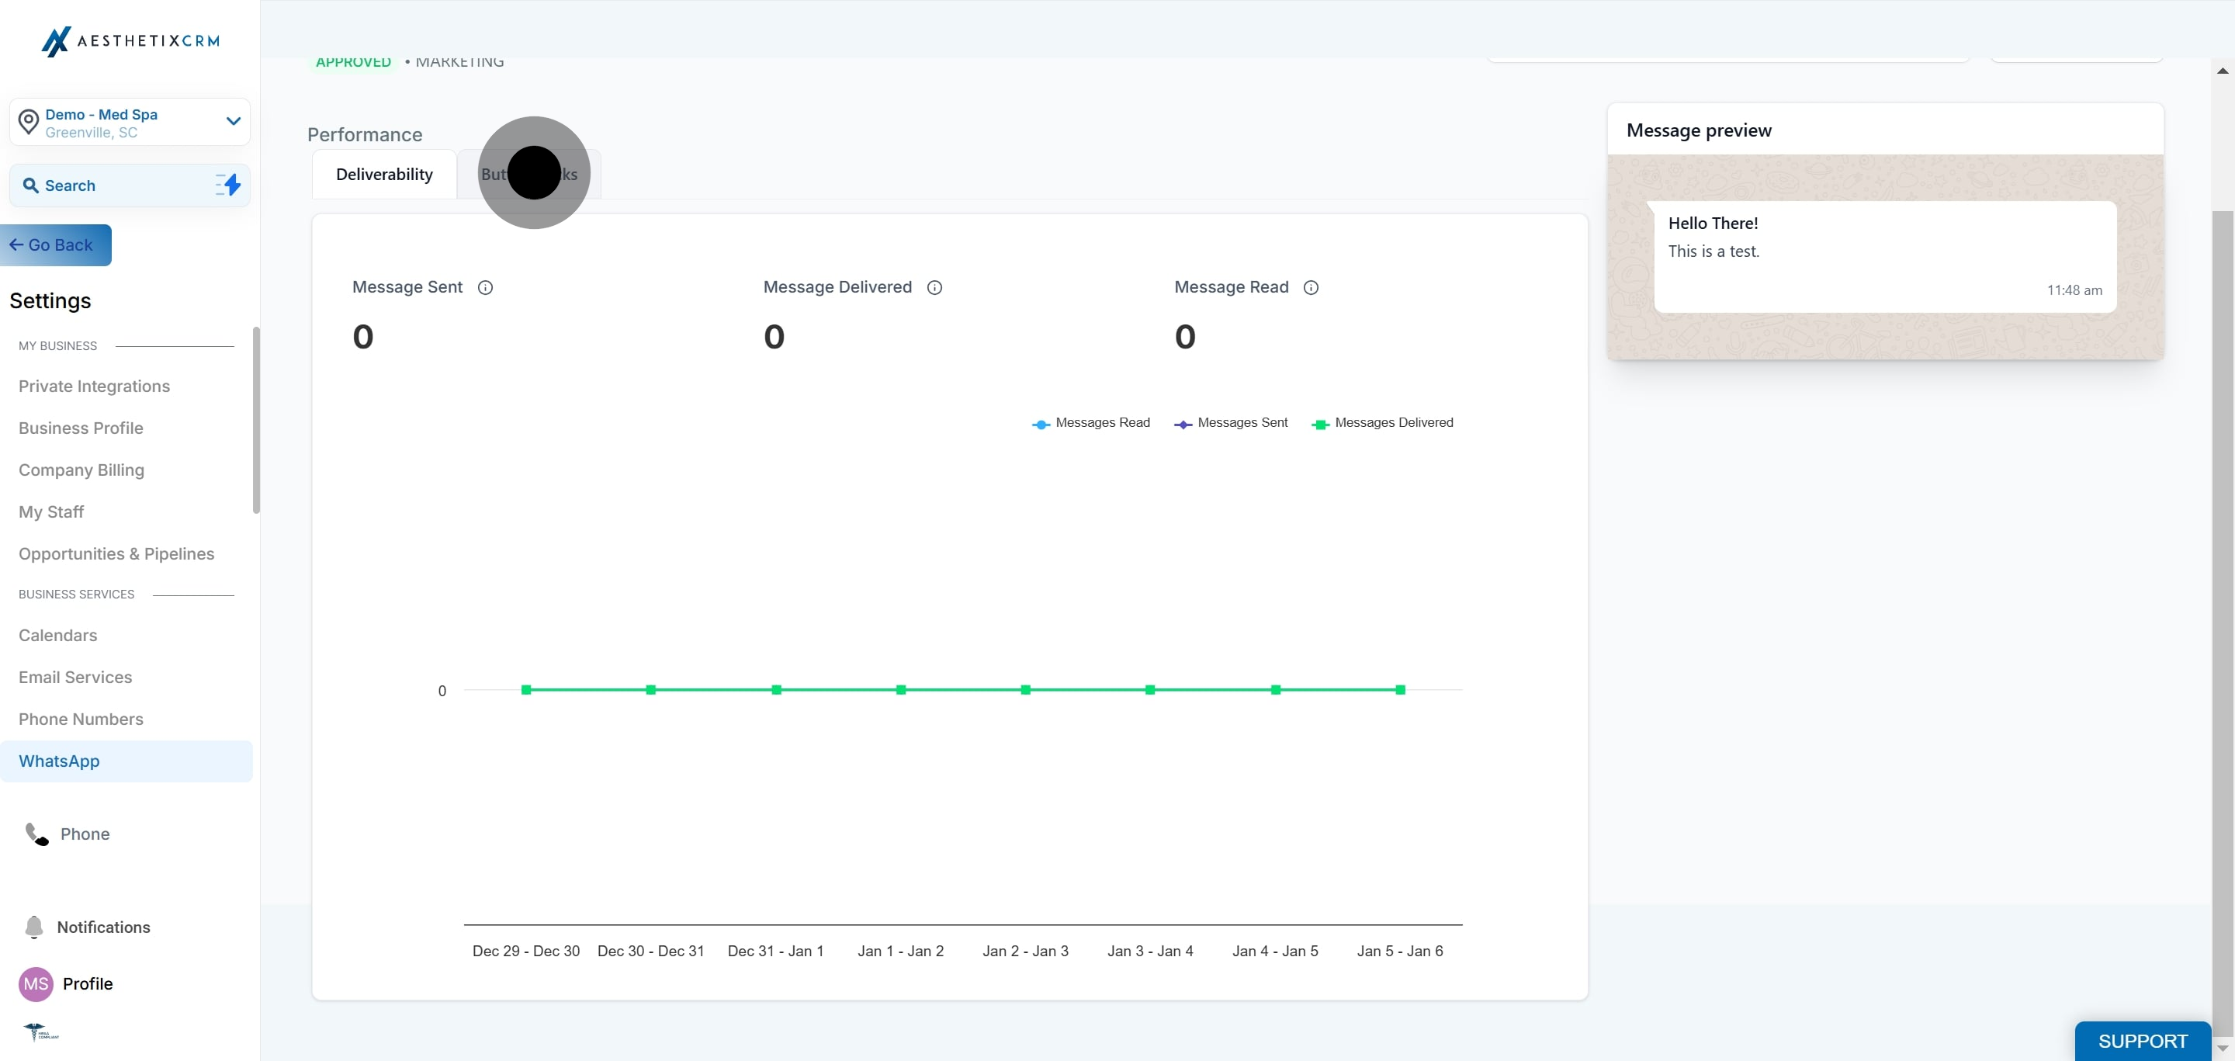Image resolution: width=2235 pixels, height=1061 pixels.
Task: Open the SUPPORT button
Action: point(2142,1040)
